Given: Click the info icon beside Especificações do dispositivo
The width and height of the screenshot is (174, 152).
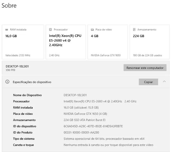Looking at the screenshot, I should pos(7,82).
